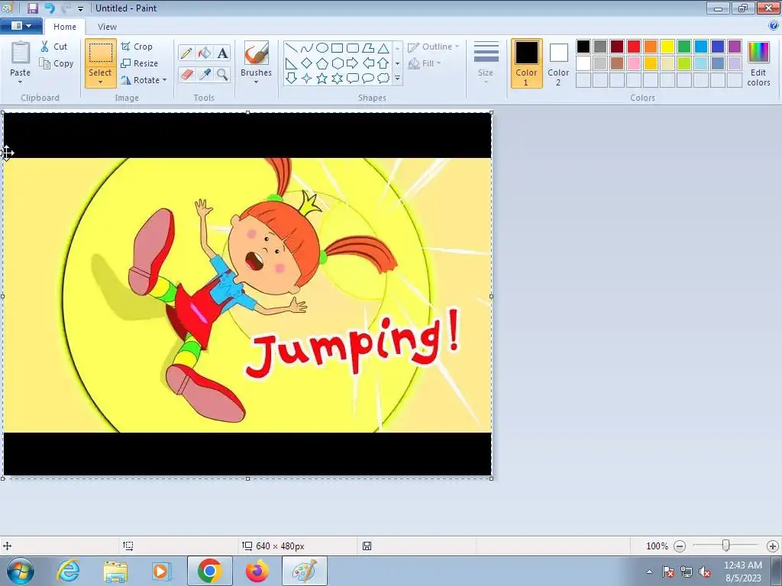
Task: Pick the red color swatch
Action: 634,47
